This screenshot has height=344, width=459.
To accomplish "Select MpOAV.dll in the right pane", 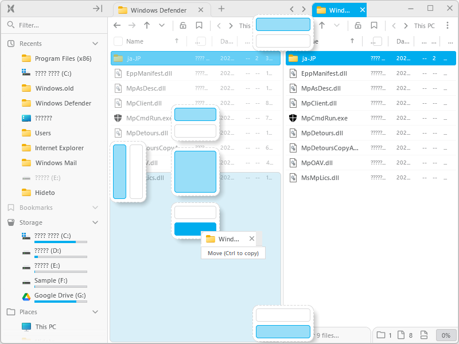I will [x=371, y=163].
